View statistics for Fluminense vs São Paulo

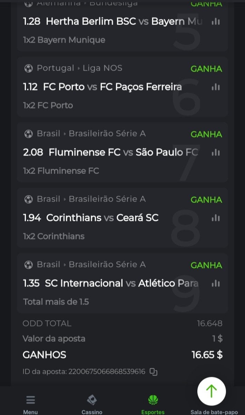[216, 152]
